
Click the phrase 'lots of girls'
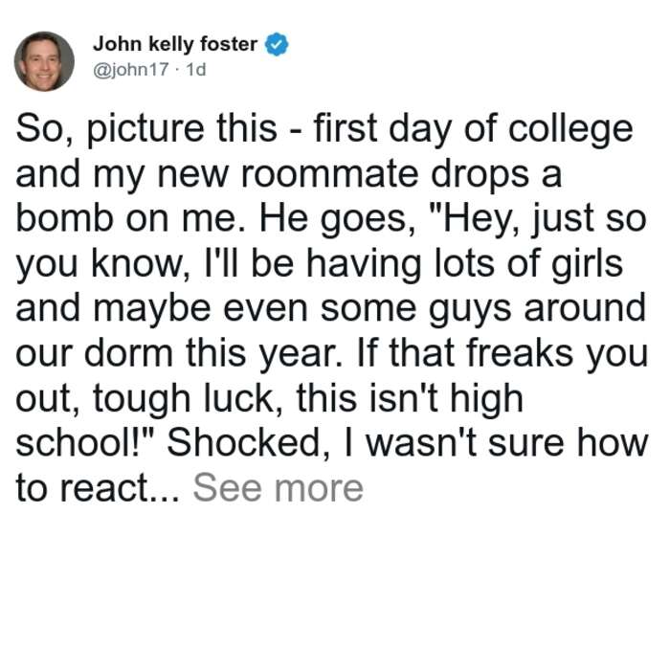tap(528, 265)
